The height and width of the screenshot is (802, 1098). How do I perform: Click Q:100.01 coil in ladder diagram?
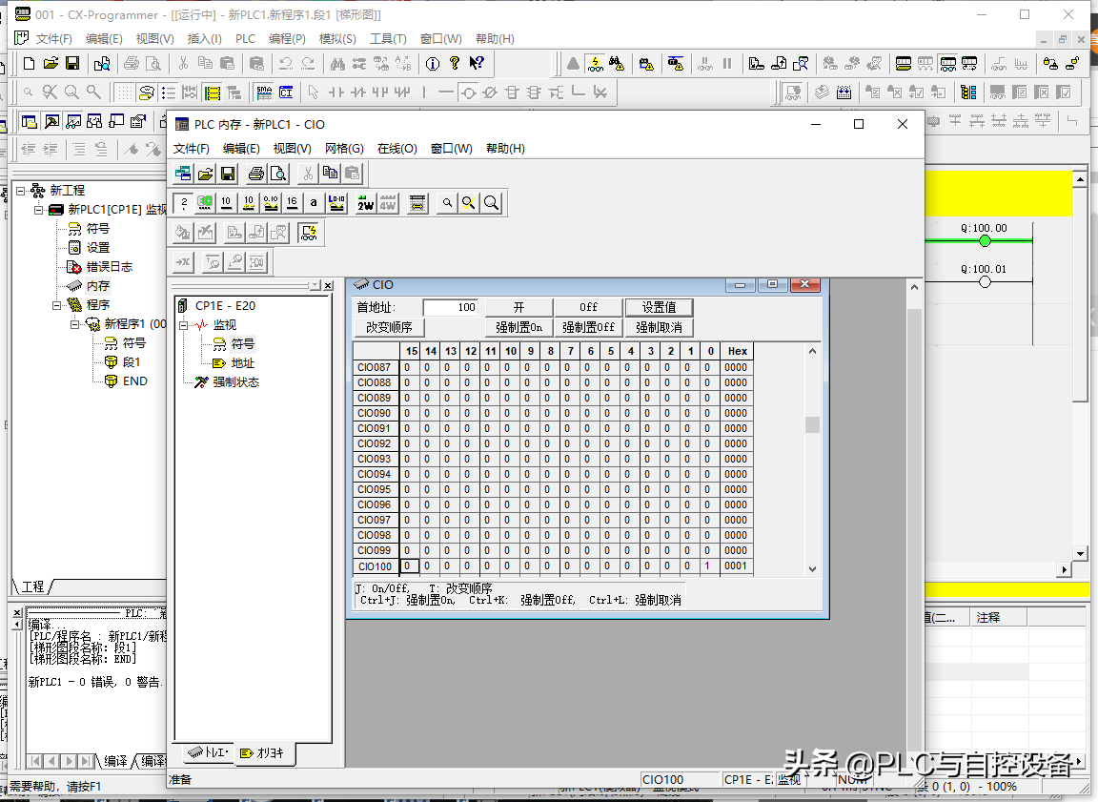click(986, 281)
